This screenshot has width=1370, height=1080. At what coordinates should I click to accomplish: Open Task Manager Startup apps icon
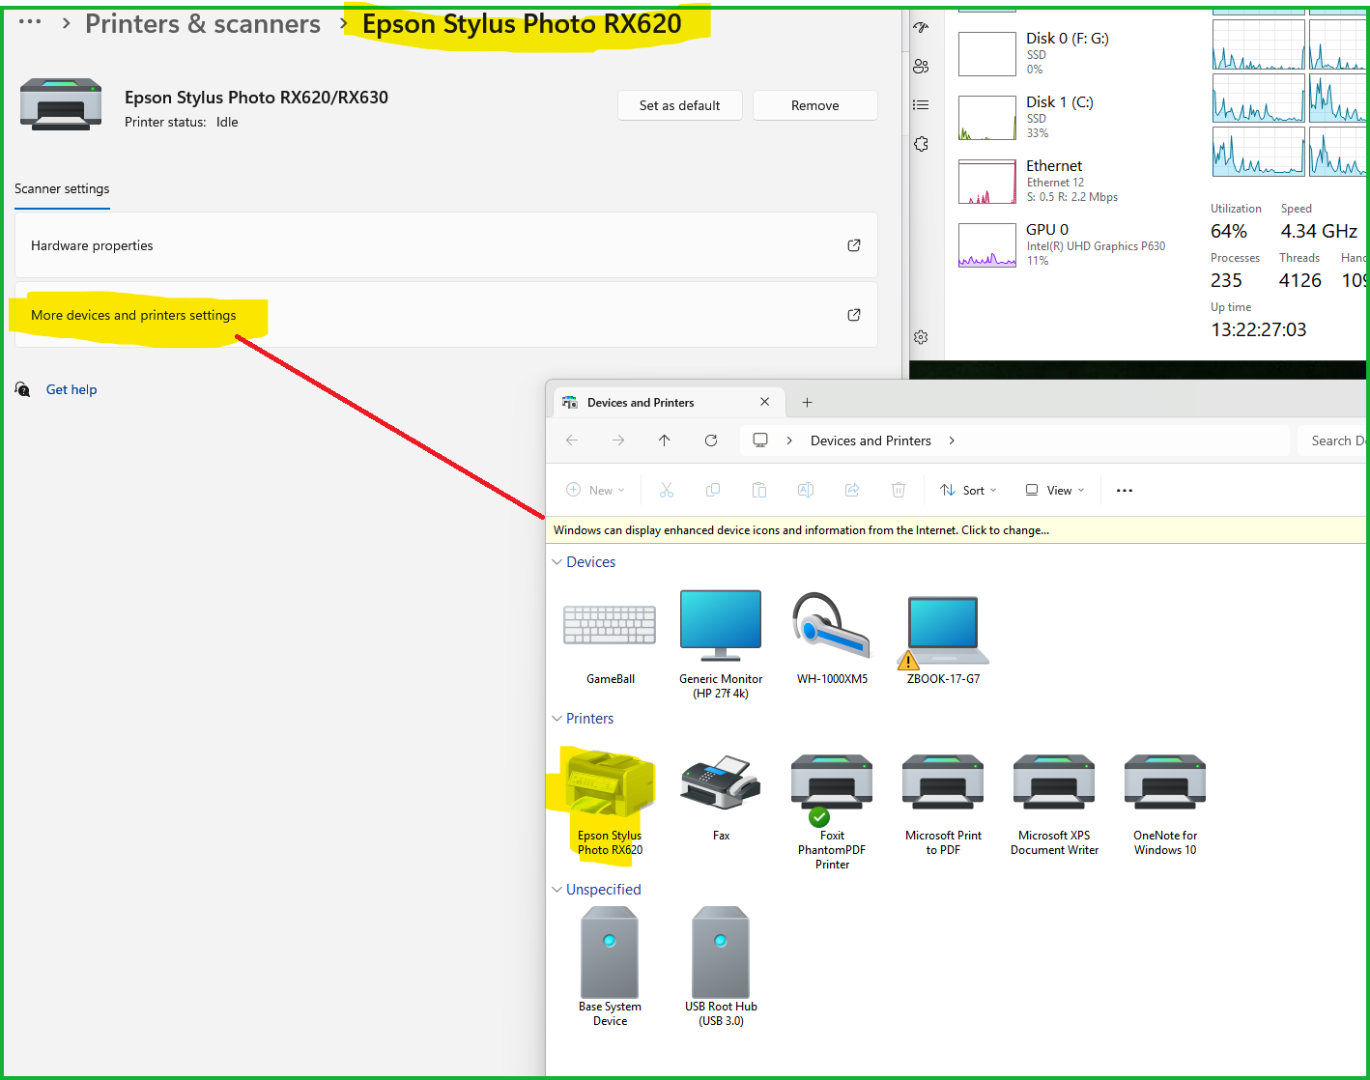pos(921,27)
